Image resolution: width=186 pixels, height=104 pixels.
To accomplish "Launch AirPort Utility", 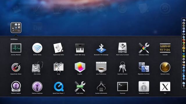I will [x=37, y=48].
